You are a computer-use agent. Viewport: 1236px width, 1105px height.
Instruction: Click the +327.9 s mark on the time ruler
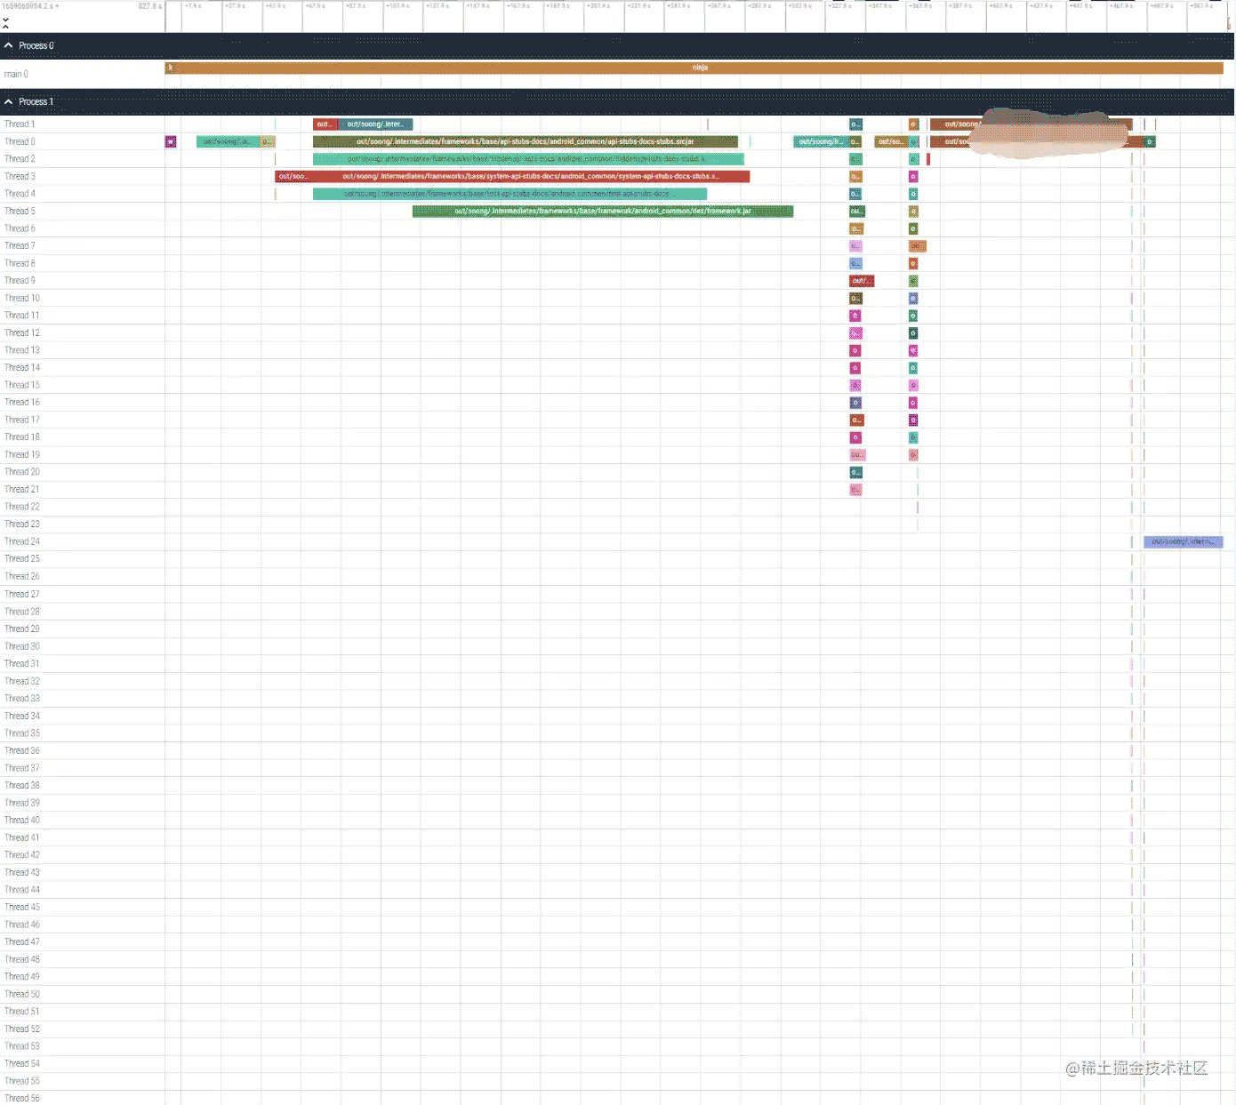click(839, 6)
